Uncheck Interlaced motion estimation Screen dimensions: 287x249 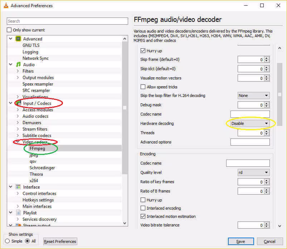pyautogui.click(x=143, y=216)
